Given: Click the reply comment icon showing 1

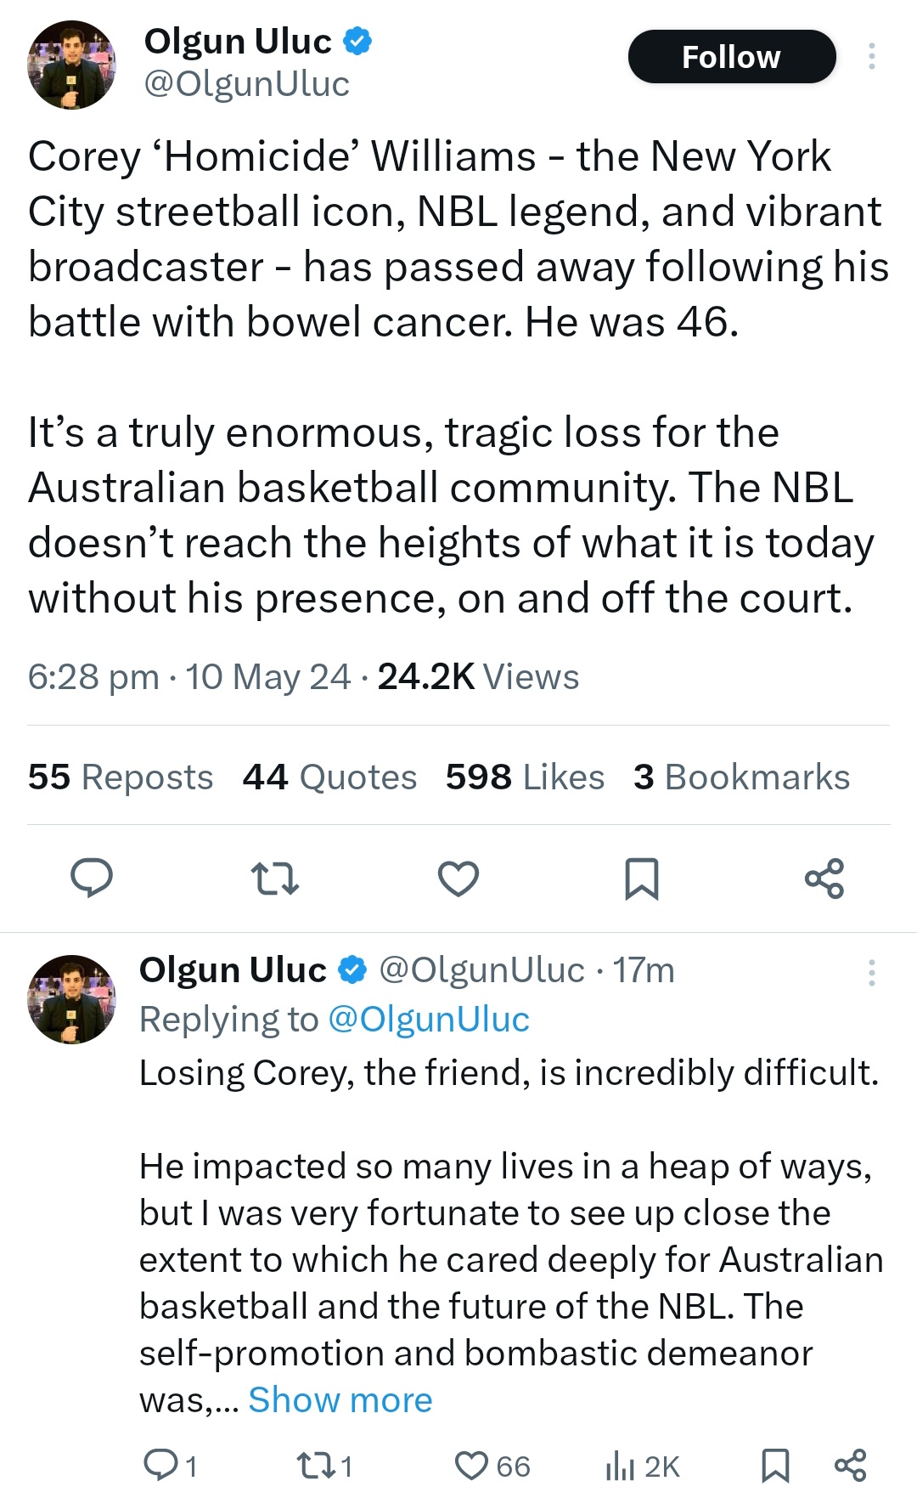Looking at the screenshot, I should pyautogui.click(x=170, y=1466).
